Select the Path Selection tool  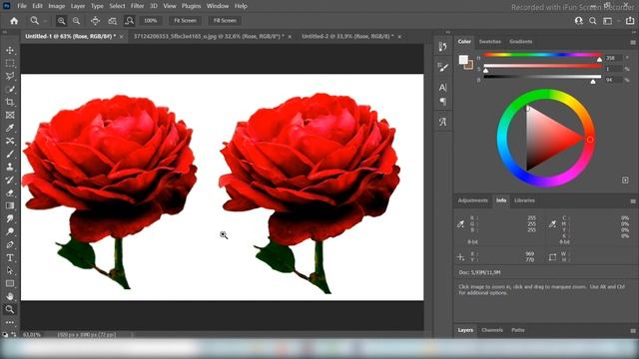10,270
